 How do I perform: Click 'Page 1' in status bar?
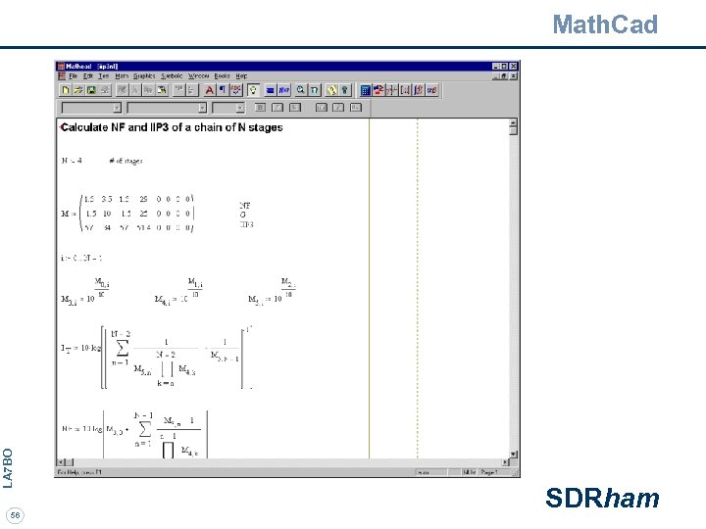coord(488,472)
